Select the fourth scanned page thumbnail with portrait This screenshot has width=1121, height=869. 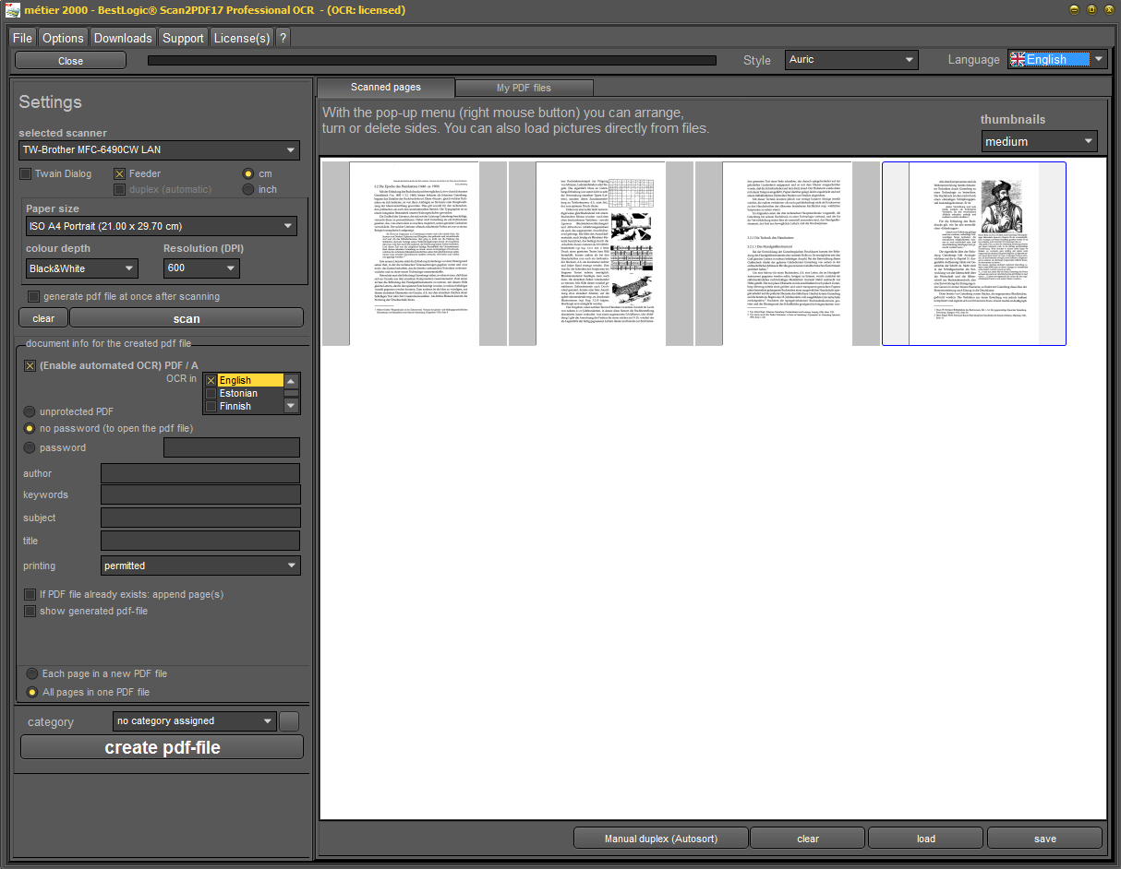pos(973,254)
